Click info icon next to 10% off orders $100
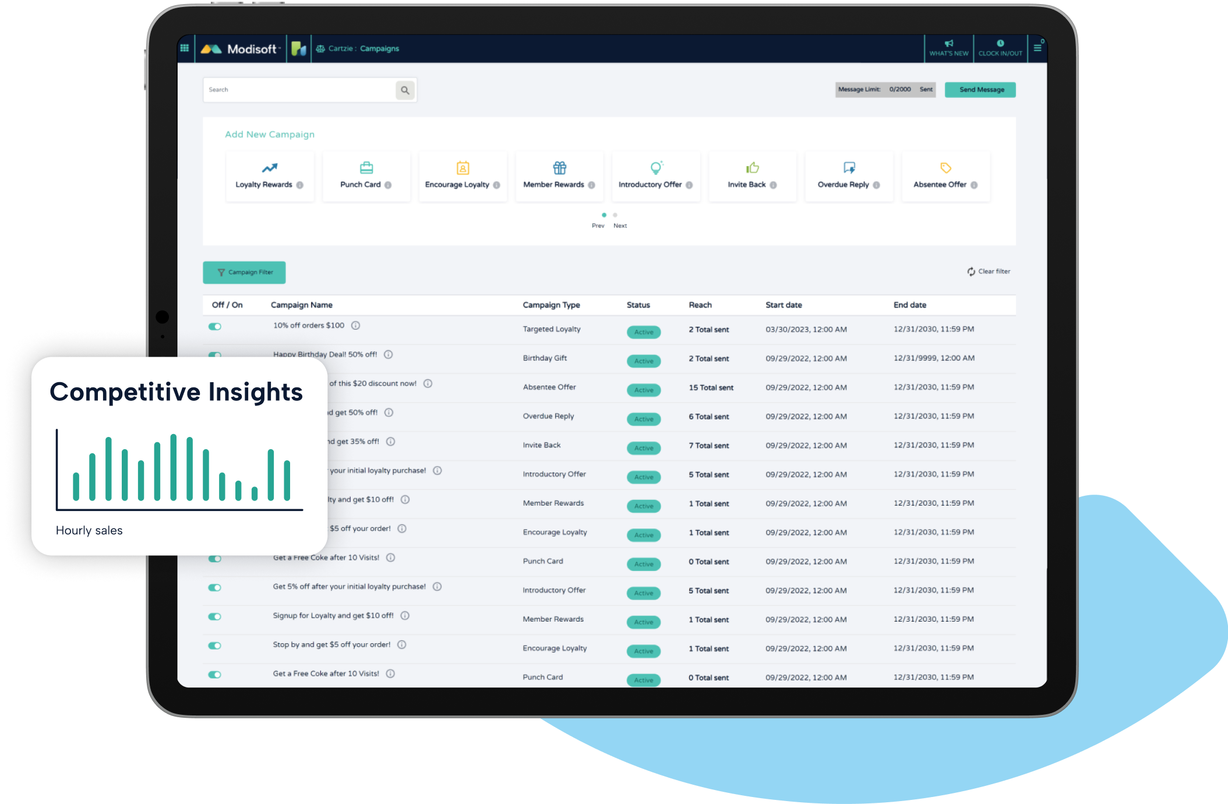 click(x=355, y=326)
